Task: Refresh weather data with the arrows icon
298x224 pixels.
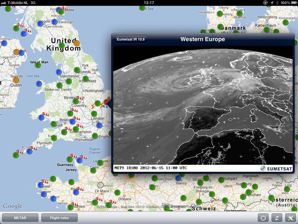Action: tap(277, 218)
